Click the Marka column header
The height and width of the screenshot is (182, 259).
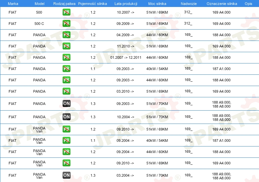click(13, 4)
